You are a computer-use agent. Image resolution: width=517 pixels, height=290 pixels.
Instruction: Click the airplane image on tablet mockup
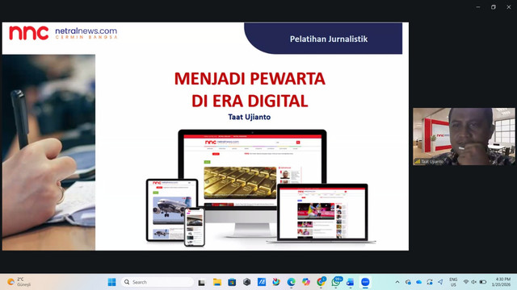[x=172, y=210]
